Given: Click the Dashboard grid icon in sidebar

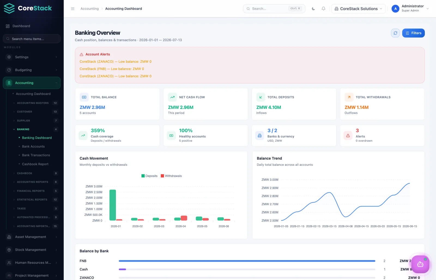Looking at the screenshot, I should [8, 26].
